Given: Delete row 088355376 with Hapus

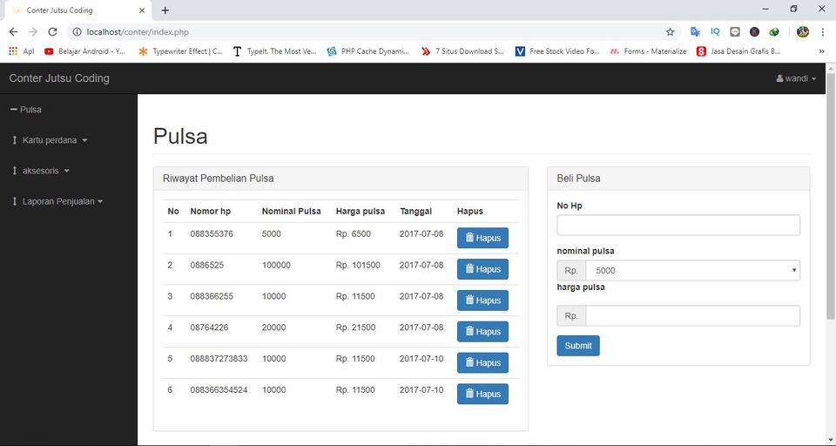Looking at the screenshot, I should 482,238.
